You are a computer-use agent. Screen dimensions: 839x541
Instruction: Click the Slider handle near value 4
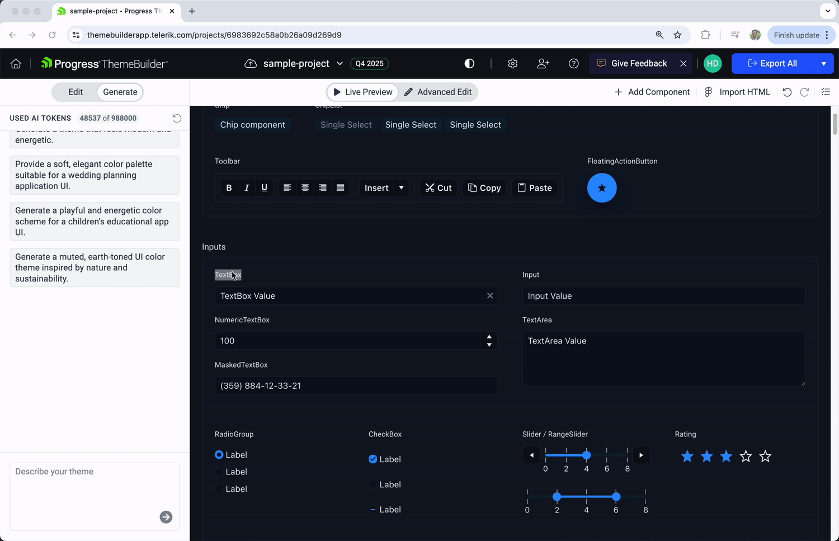click(x=586, y=455)
